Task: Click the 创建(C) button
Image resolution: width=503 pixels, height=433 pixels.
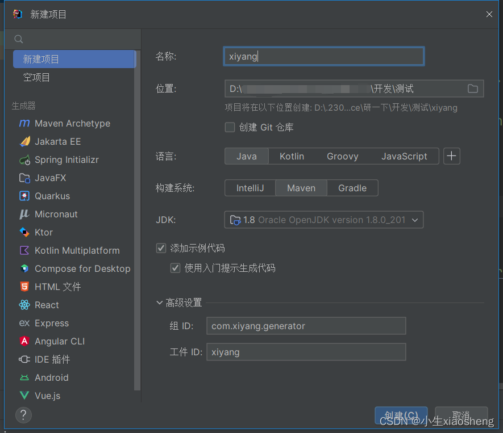Action: (401, 415)
